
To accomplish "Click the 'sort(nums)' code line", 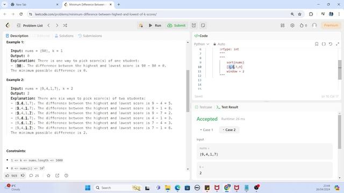I will pyautogui.click(x=235, y=62).
